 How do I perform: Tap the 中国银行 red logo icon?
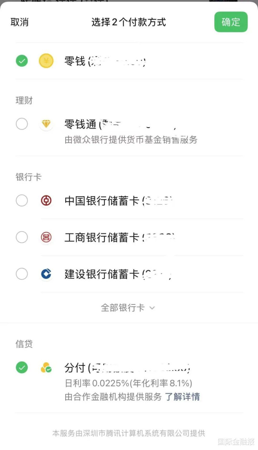pos(46,201)
